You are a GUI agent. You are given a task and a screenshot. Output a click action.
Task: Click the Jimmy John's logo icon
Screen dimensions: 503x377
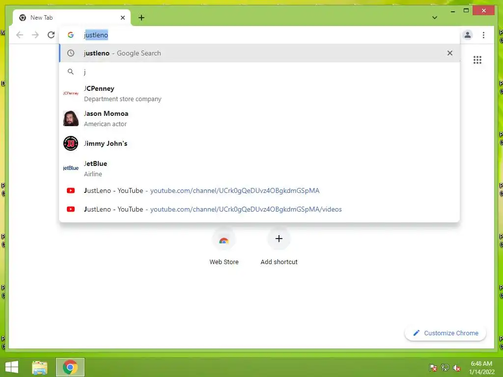(x=71, y=143)
